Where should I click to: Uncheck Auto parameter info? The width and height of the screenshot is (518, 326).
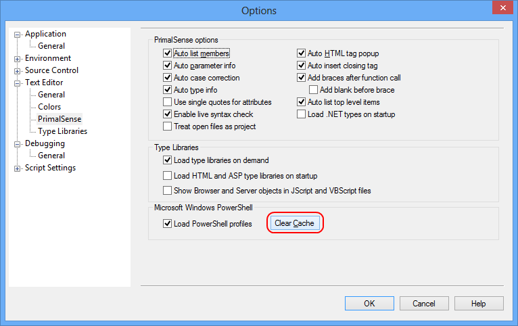click(167, 66)
